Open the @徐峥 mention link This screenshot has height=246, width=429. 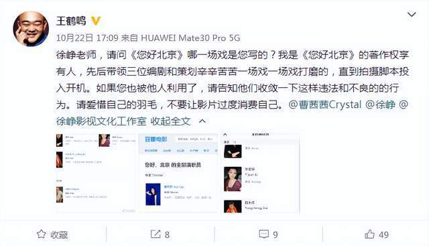pos(380,105)
